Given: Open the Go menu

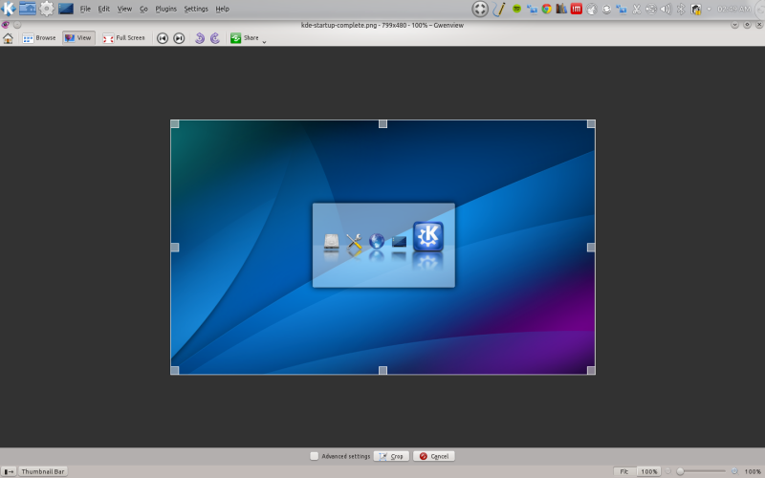Looking at the screenshot, I should click(x=143, y=9).
